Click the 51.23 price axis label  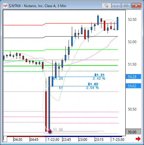(133, 77)
